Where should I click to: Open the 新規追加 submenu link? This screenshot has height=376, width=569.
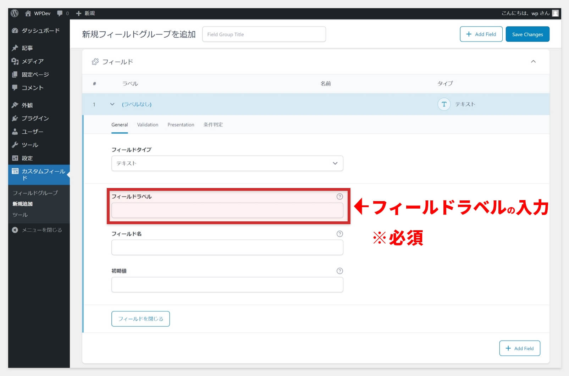22,204
